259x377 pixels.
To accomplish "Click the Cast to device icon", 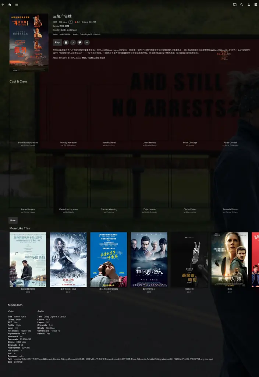I will (x=235, y=5).
